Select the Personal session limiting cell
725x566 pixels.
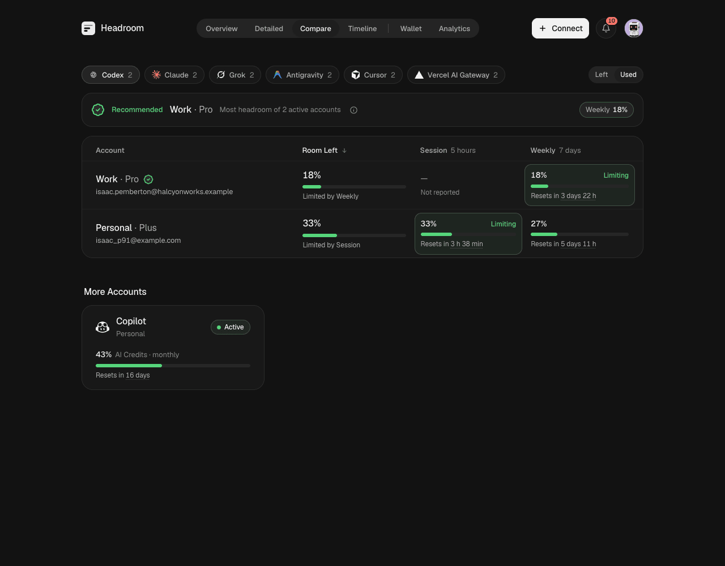[x=468, y=234]
